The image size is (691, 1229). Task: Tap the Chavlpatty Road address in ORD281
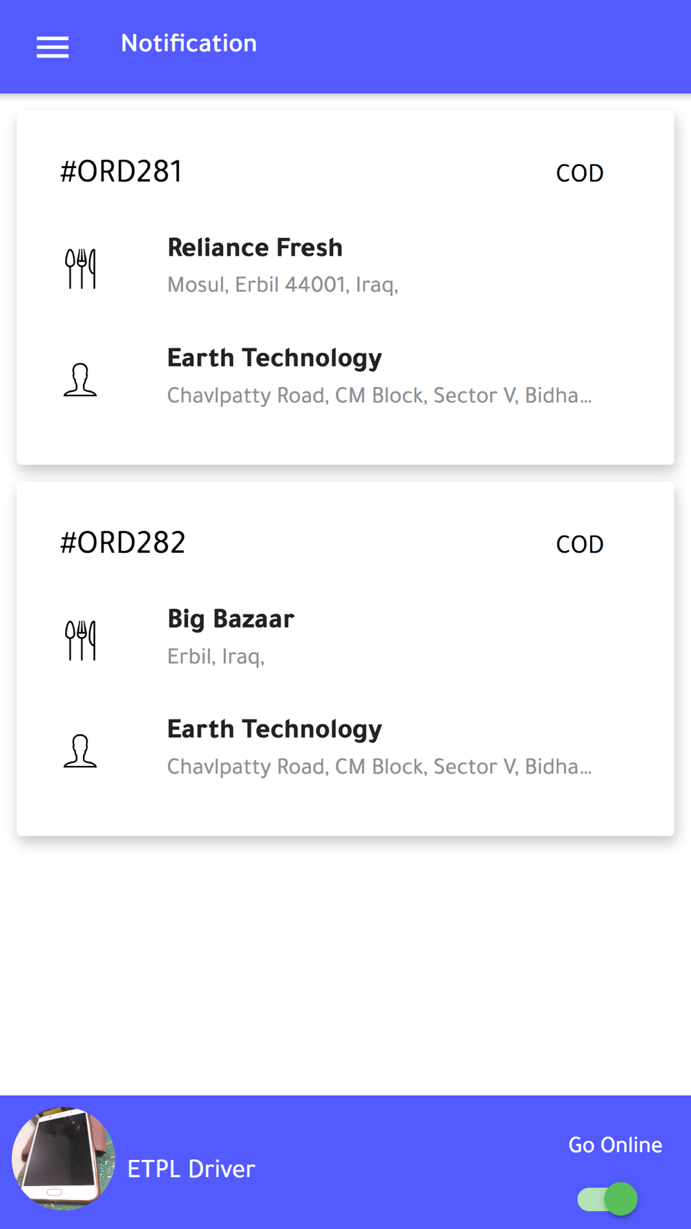coord(379,395)
